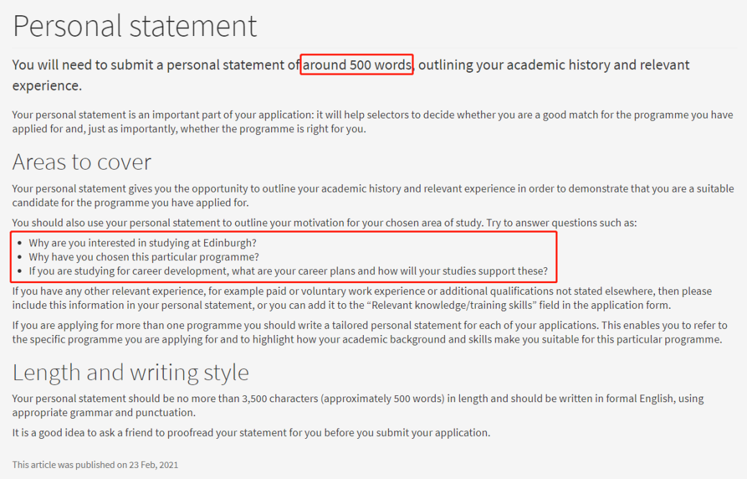Click paragraph starting "If you have any other relevant"
Image resolution: width=747 pixels, height=479 pixels.
(x=361, y=298)
